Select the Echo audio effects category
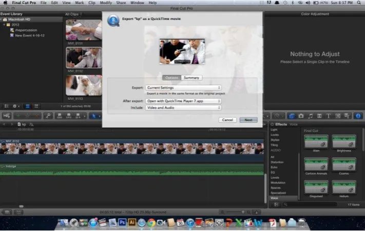The image size is (365, 231). coord(274,167)
